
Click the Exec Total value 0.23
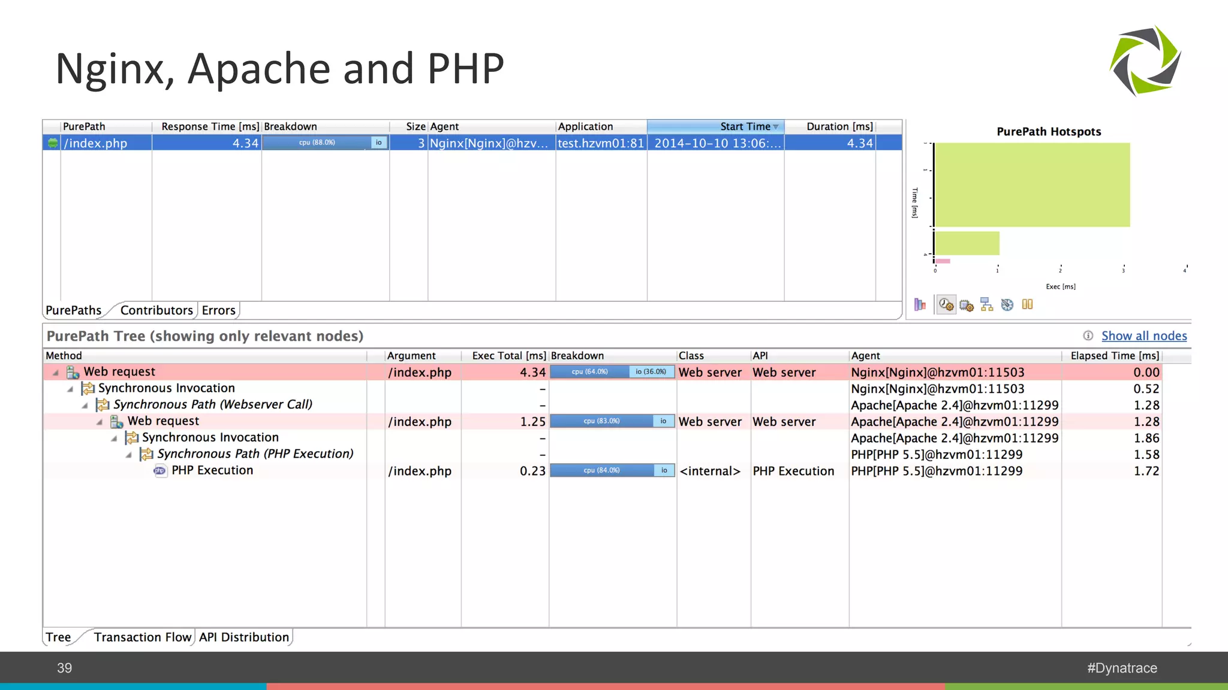(532, 471)
